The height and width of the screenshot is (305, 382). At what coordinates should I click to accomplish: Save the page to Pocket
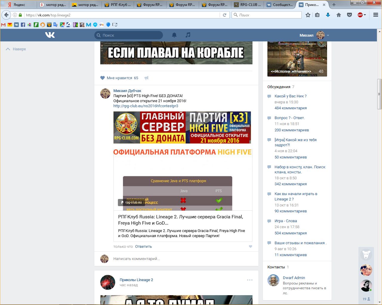coord(349,15)
